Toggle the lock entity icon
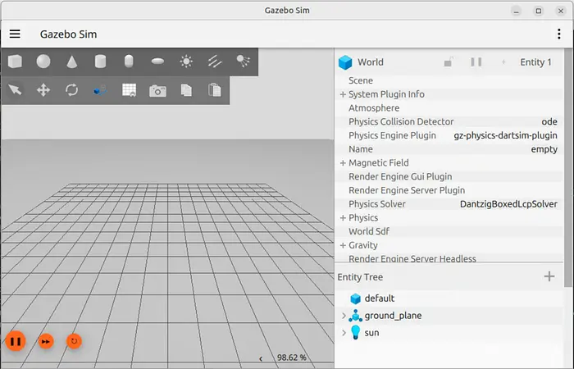 449,62
